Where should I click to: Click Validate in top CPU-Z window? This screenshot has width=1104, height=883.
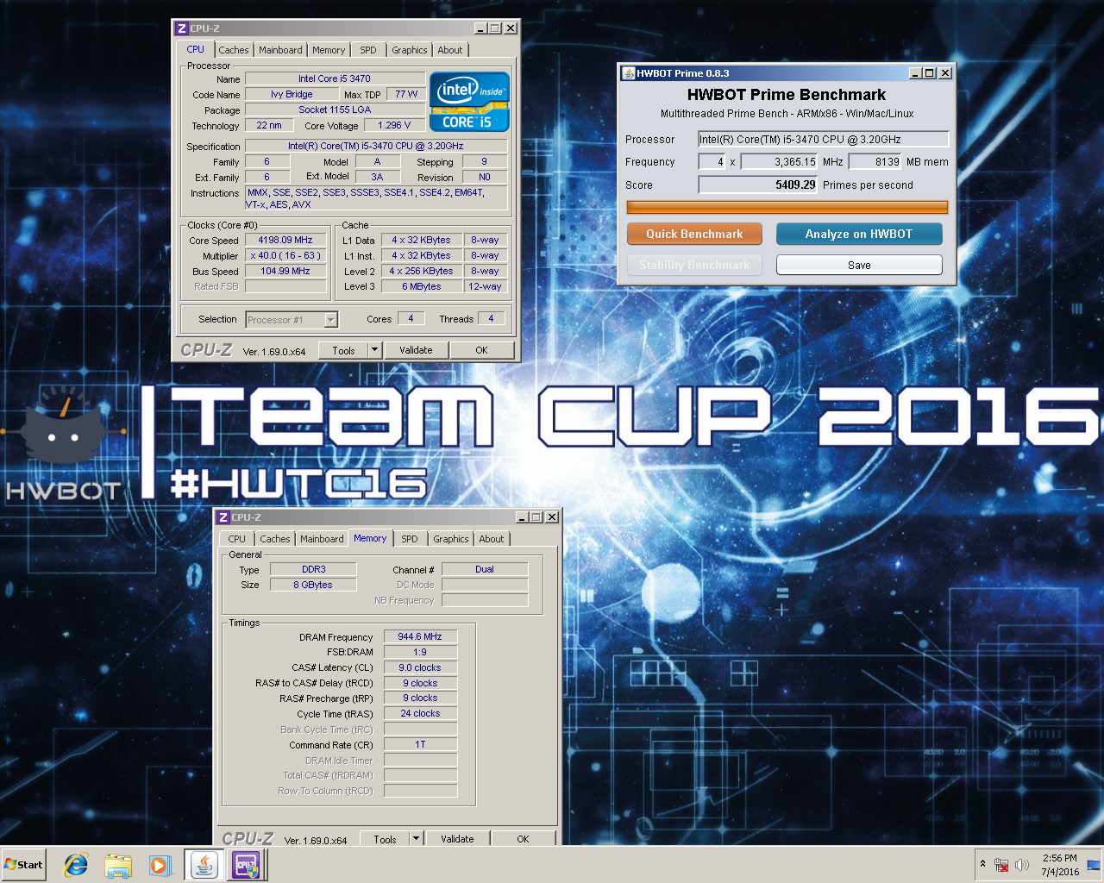point(416,350)
